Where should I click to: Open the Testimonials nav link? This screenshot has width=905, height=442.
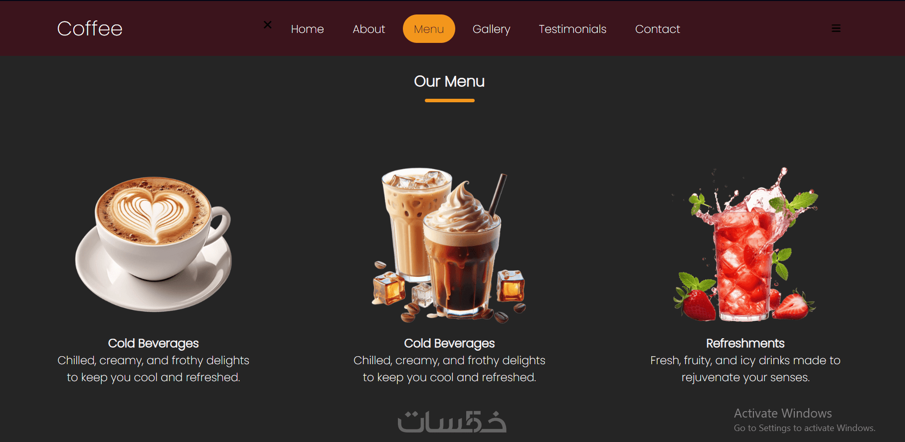(572, 29)
